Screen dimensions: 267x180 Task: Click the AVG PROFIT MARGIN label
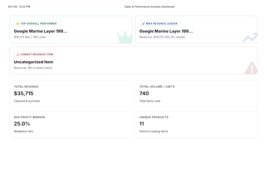29,117
